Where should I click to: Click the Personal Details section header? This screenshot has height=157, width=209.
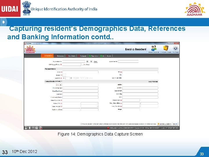tap(101, 69)
